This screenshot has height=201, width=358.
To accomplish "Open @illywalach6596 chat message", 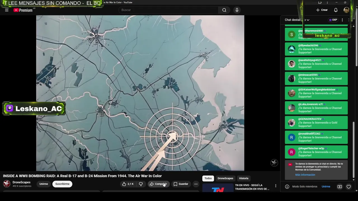I will [316, 49].
